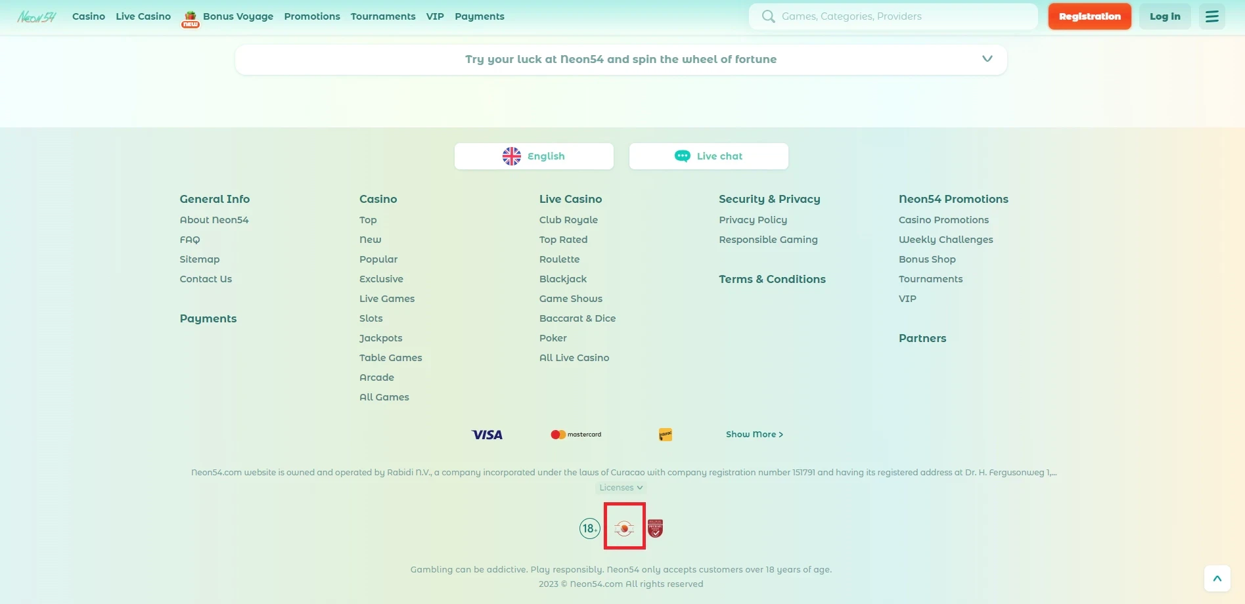Click the Registration button

[1089, 16]
